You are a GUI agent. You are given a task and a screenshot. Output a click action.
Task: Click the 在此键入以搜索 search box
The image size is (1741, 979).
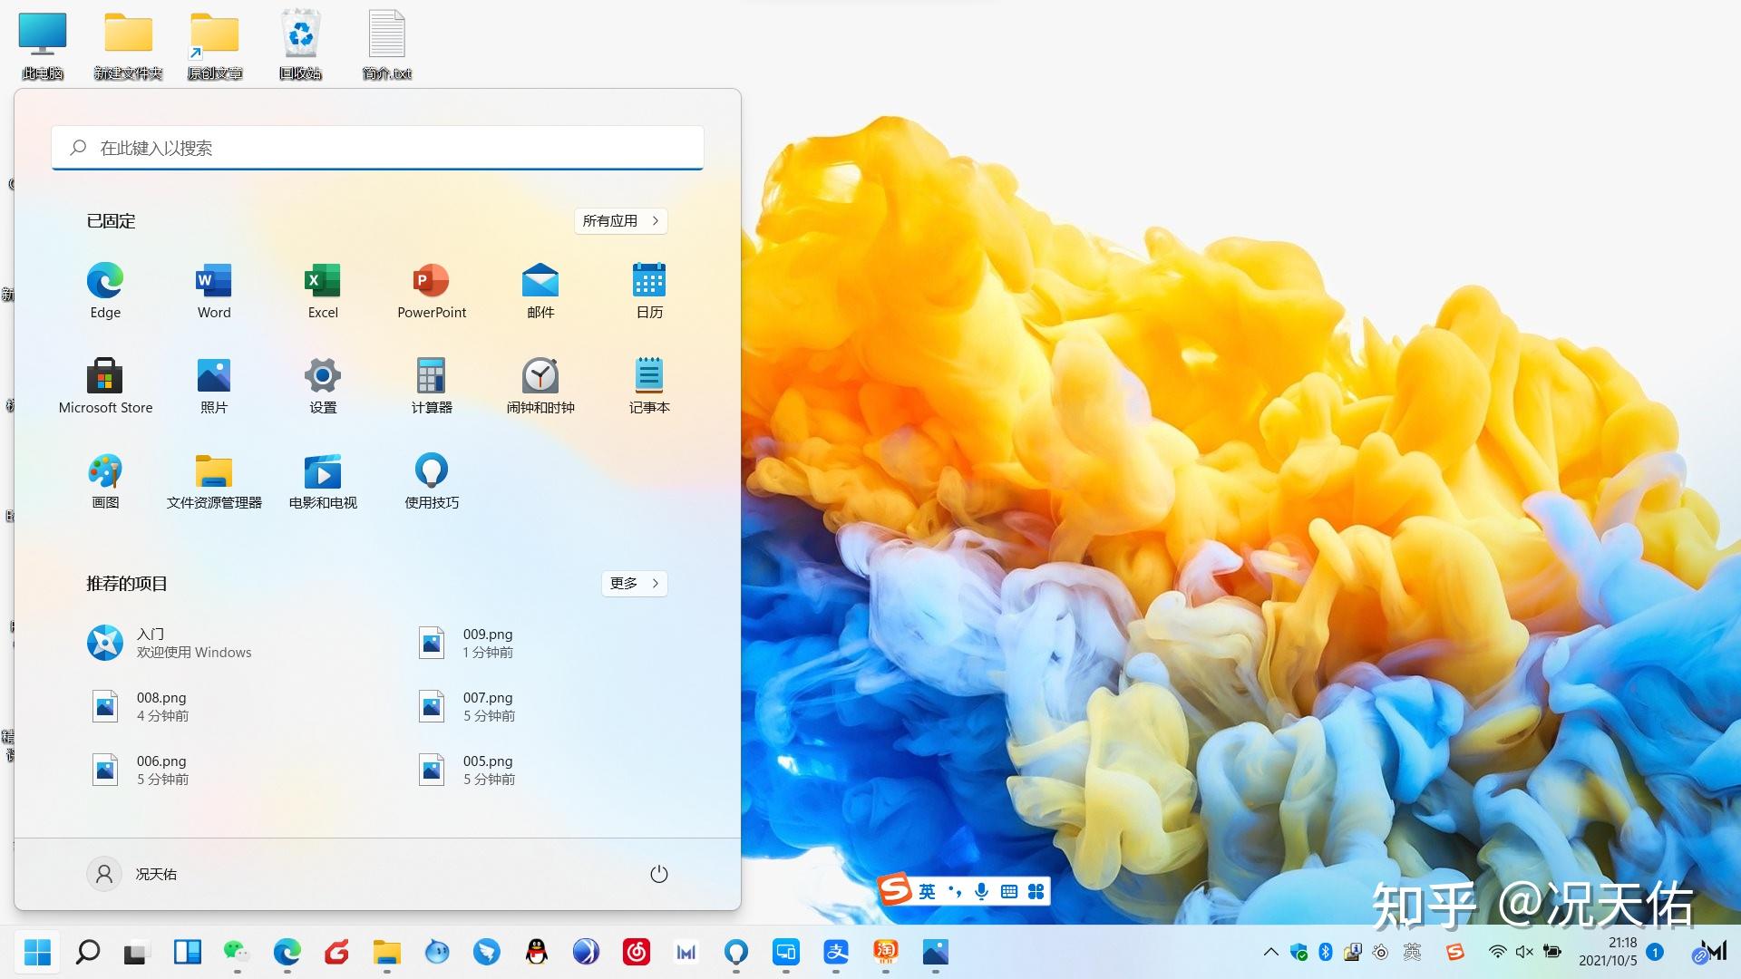point(377,148)
